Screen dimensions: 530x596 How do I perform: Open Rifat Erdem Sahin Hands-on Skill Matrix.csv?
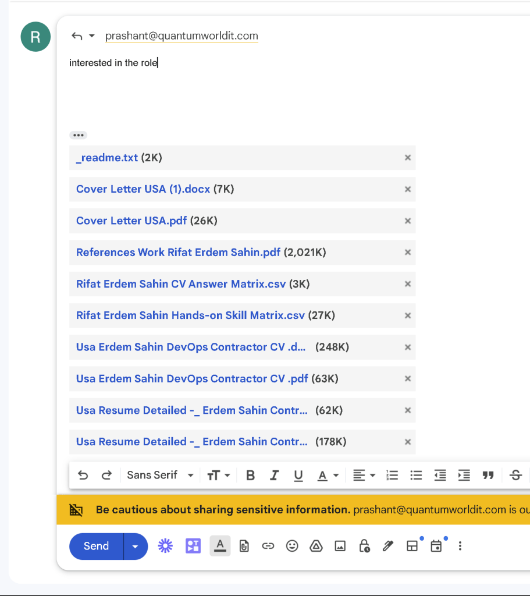190,315
